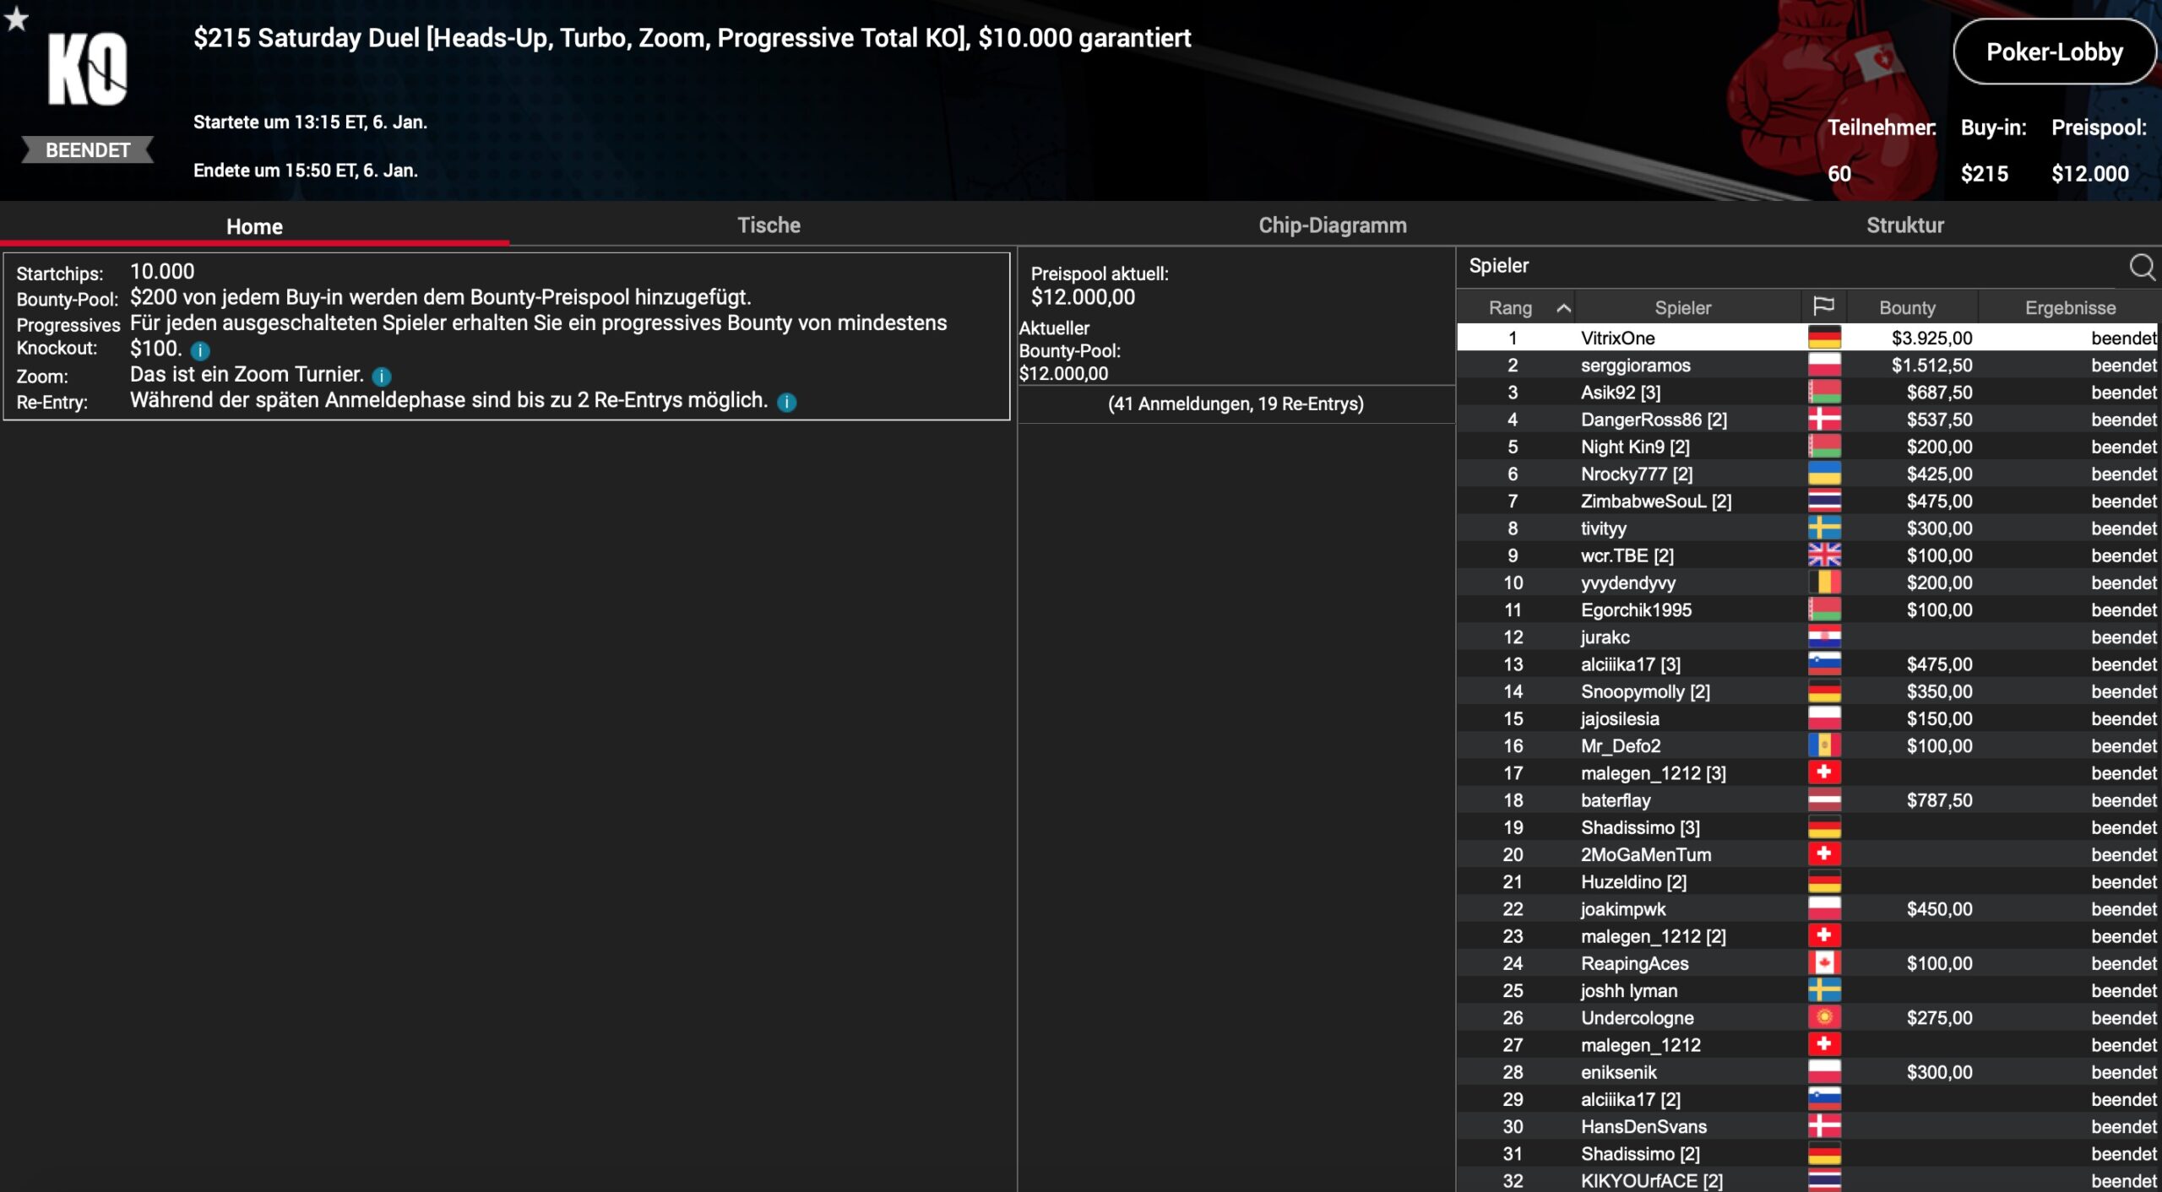Open info icon beside Re-Entry description
Screen dimensions: 2162x1192
click(x=786, y=403)
